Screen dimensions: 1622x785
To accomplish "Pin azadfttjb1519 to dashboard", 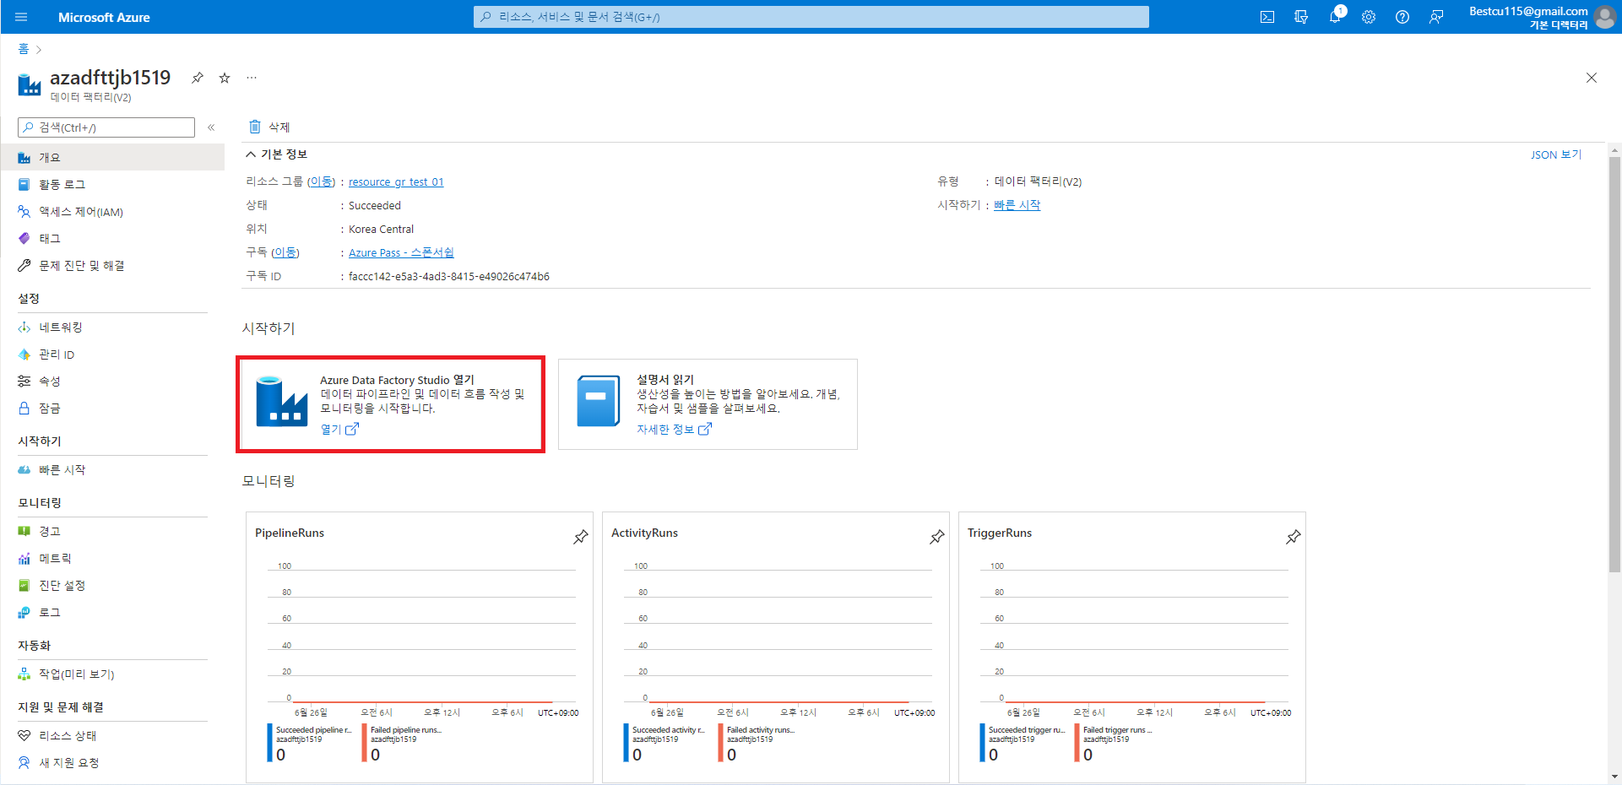I will pyautogui.click(x=198, y=78).
